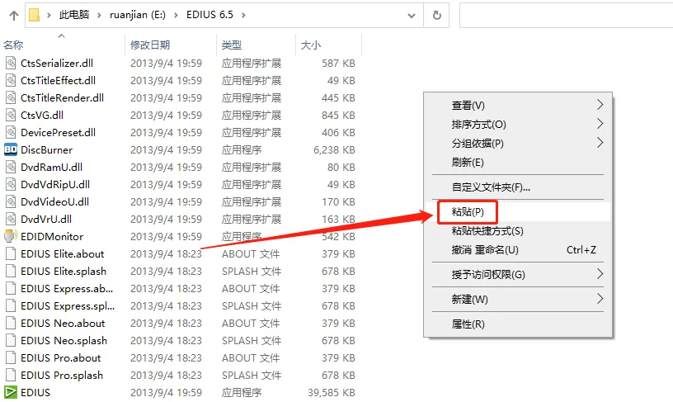Select EDIUS Express.ab... file icon
The width and height of the screenshot is (673, 402).
[x=11, y=289]
